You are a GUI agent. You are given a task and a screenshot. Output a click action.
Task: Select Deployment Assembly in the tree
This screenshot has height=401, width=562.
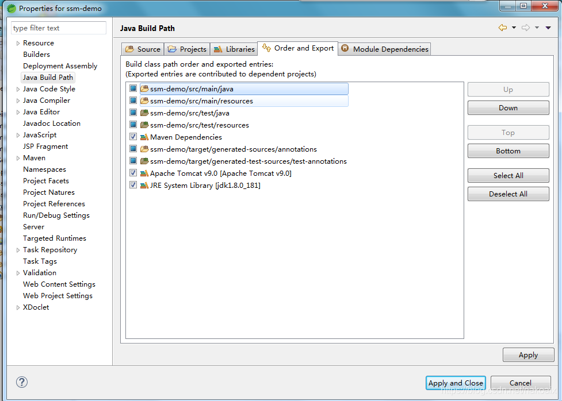(x=60, y=66)
